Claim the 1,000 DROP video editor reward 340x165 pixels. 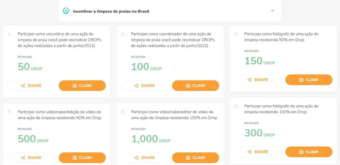(195, 158)
